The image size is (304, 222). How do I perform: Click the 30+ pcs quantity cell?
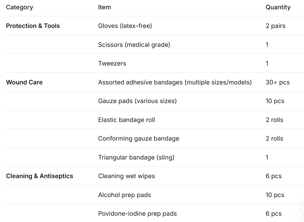tap(277, 82)
